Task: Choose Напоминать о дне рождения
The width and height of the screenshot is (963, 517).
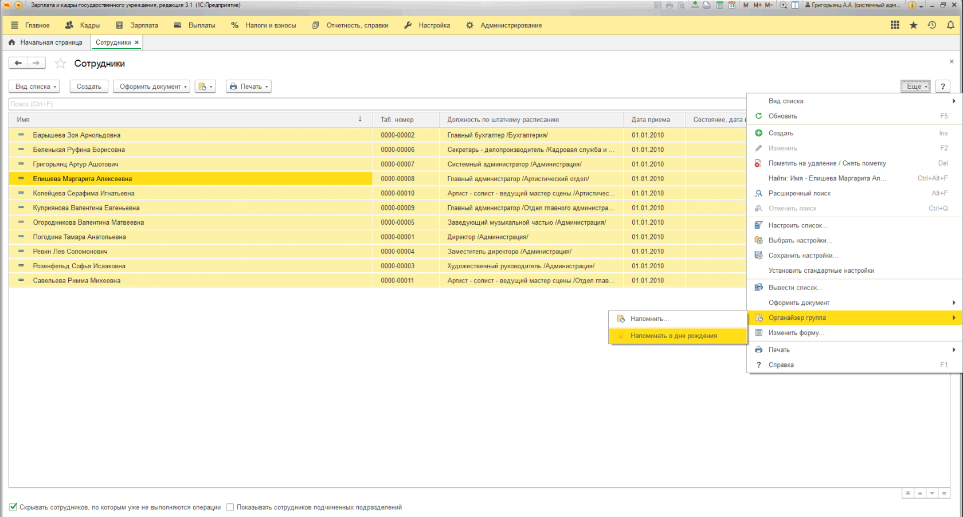Action: pyautogui.click(x=678, y=336)
